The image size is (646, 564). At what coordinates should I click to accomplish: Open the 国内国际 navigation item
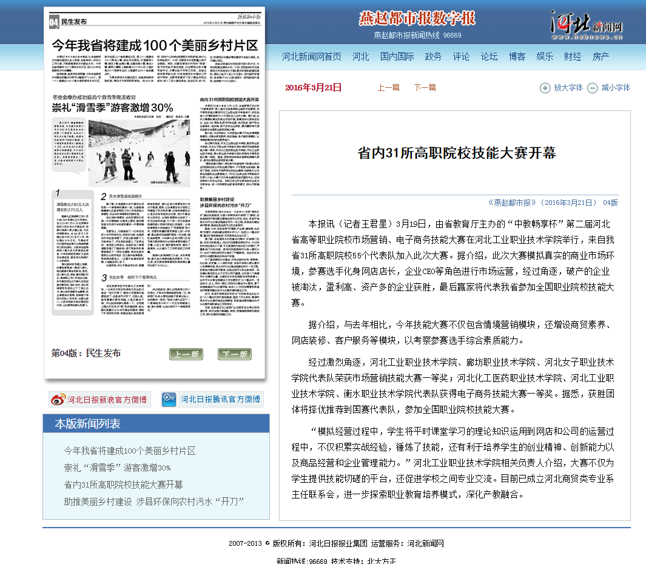coord(397,56)
